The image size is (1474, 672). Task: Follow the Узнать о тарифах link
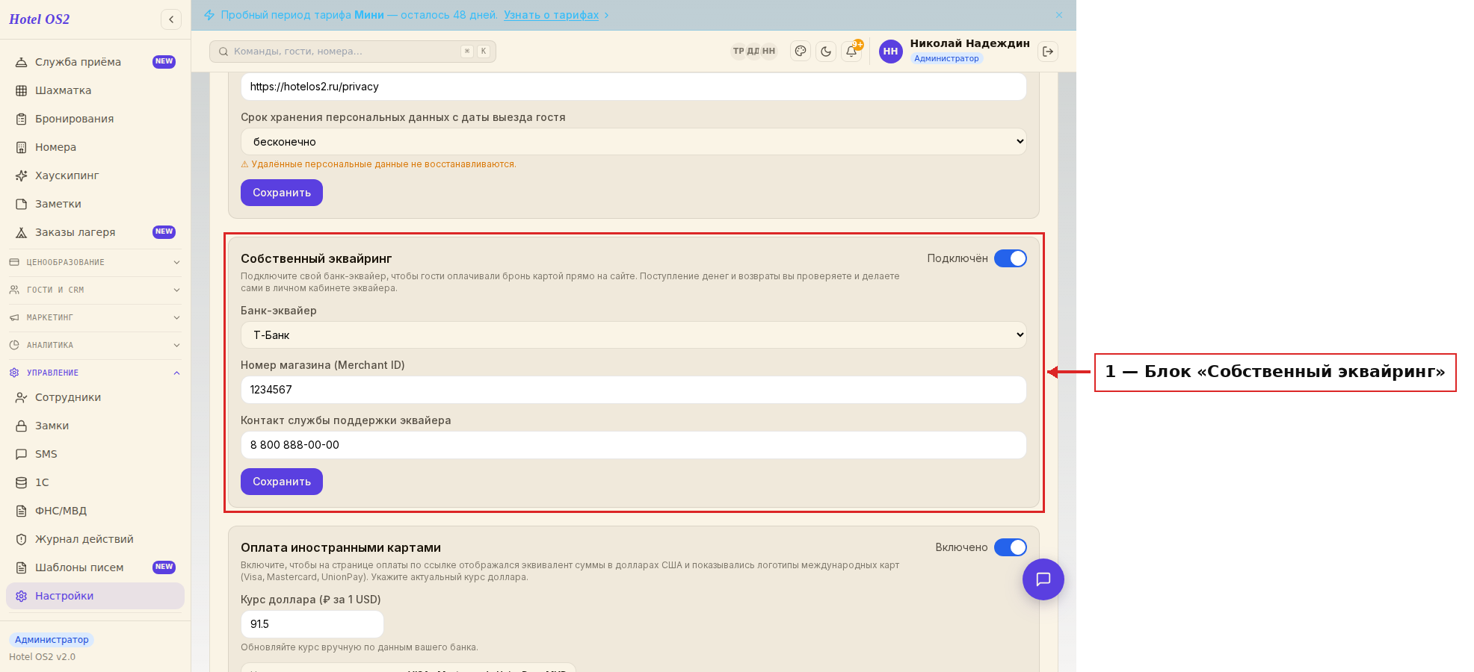[x=551, y=15]
